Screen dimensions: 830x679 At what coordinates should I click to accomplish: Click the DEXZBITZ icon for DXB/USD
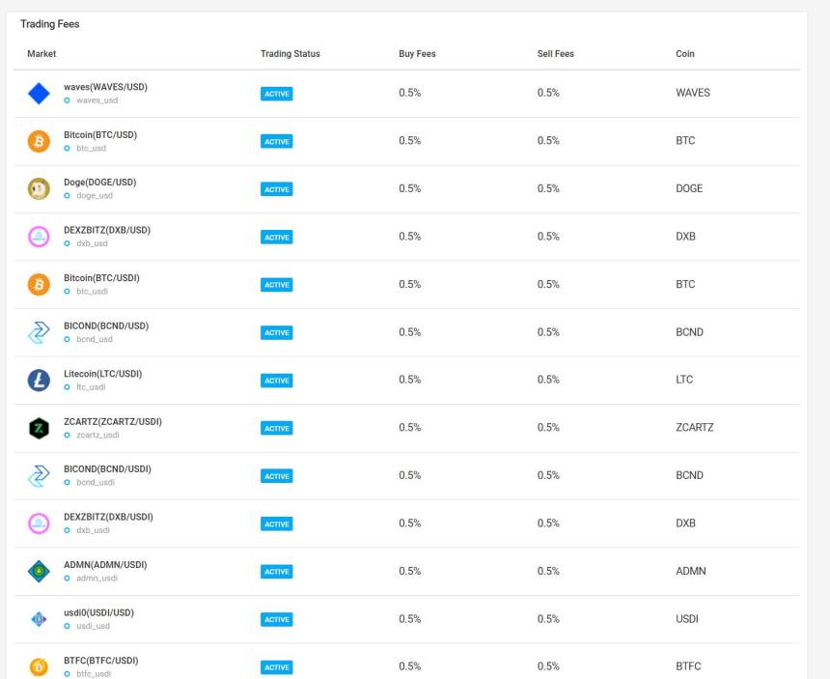coord(39,237)
